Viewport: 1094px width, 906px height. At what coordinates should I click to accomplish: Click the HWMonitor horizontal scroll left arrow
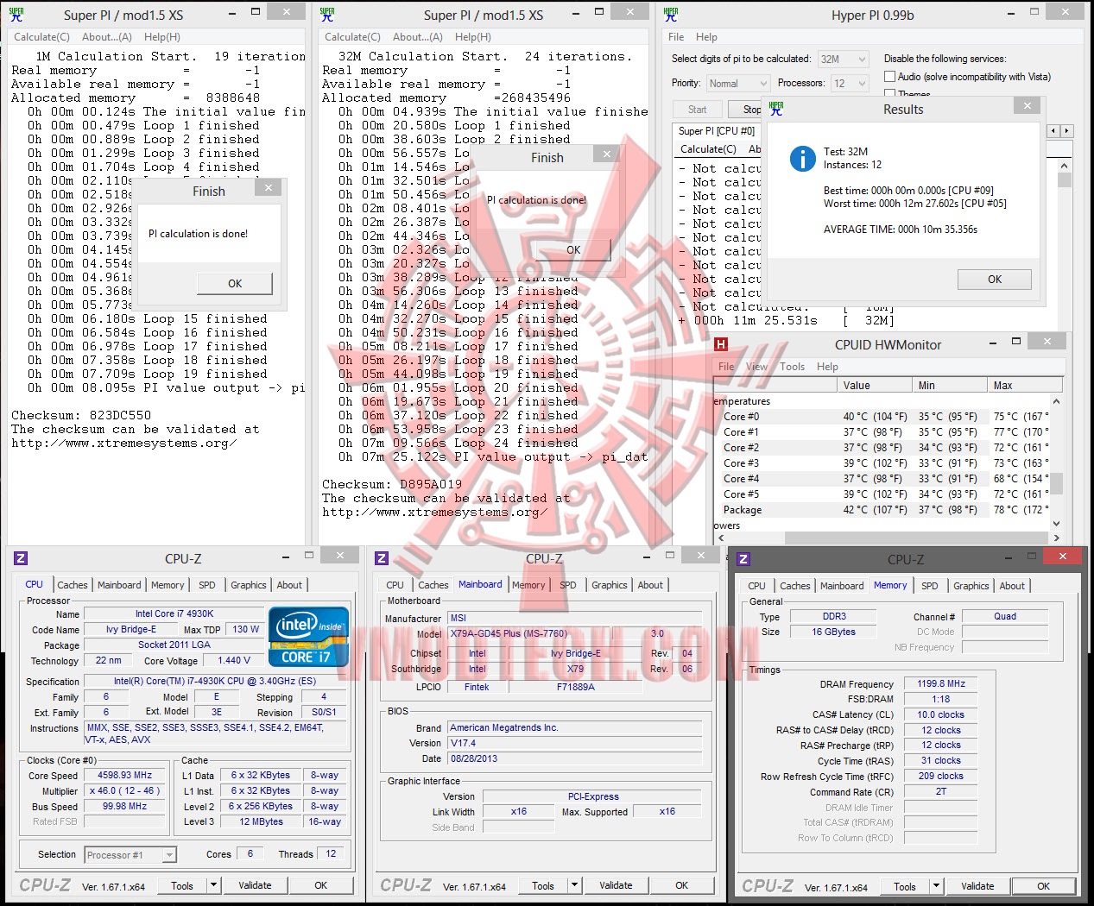click(720, 538)
